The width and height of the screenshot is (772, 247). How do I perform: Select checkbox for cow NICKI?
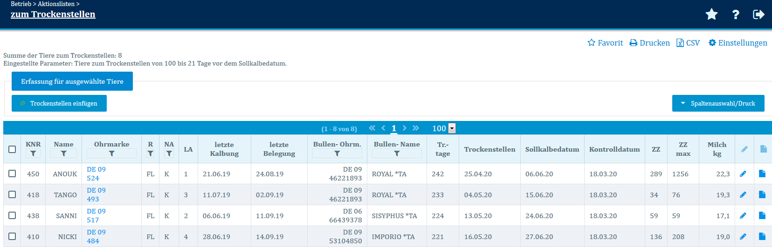coord(12,236)
